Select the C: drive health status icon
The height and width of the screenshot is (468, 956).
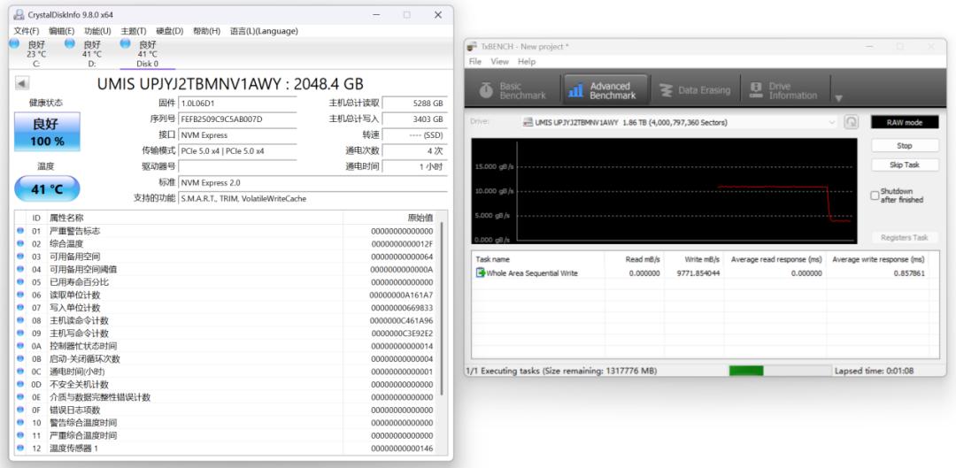15,43
